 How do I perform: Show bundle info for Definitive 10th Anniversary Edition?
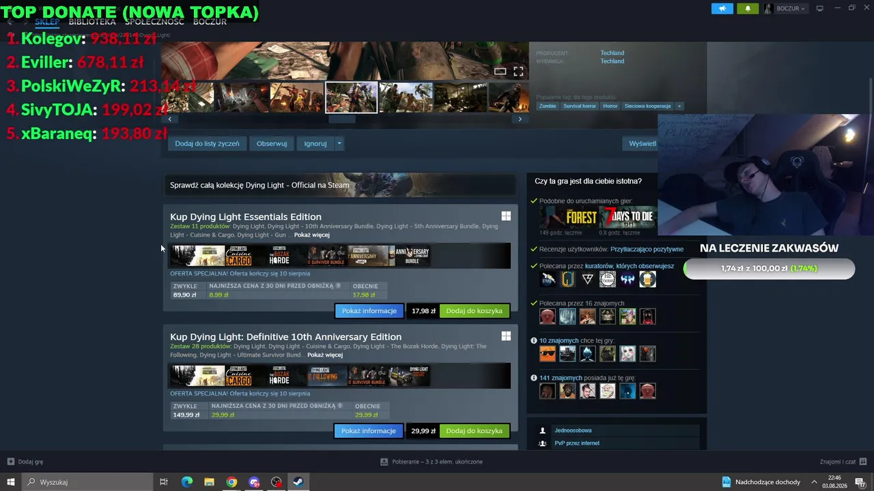(x=369, y=431)
